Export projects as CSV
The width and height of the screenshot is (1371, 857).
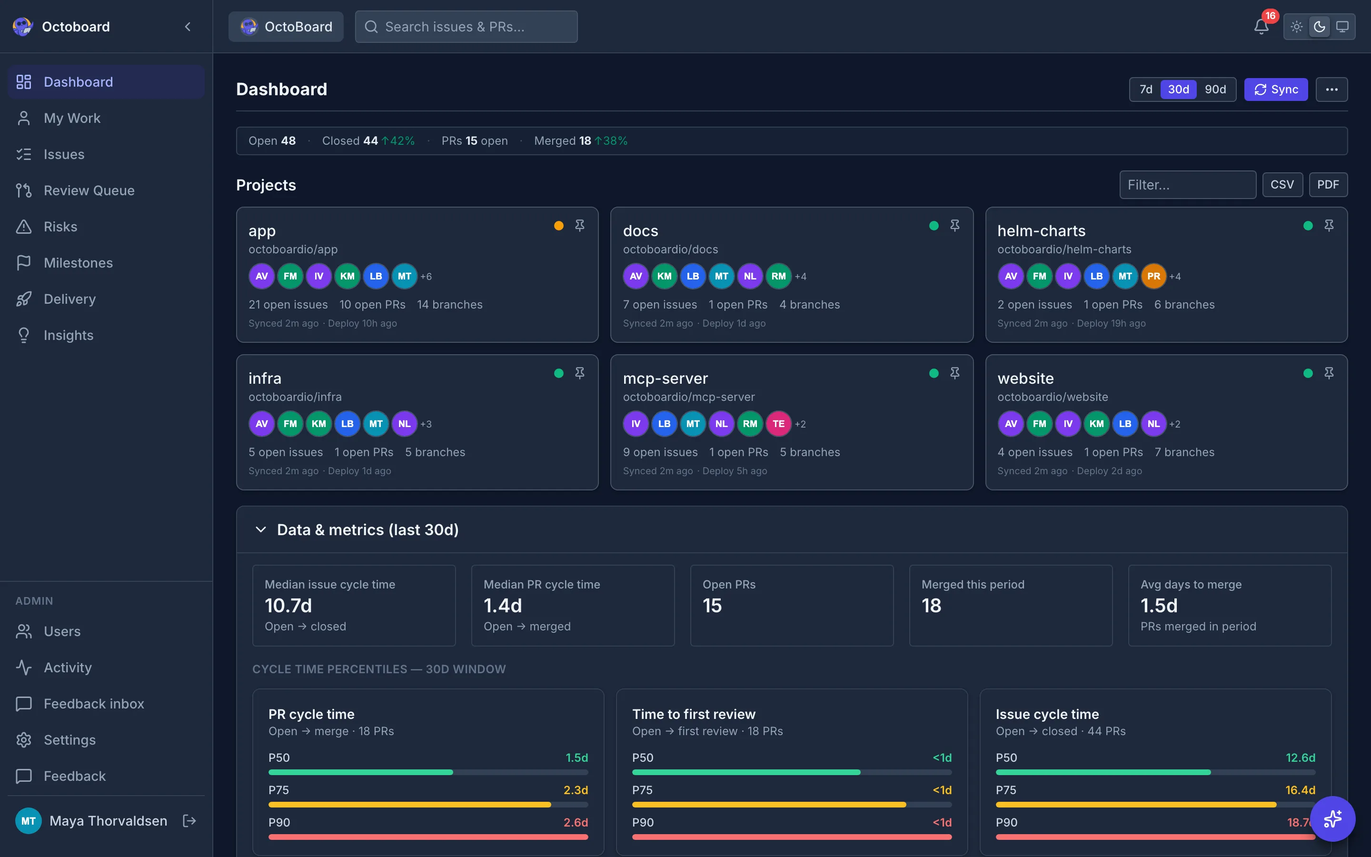tap(1282, 185)
